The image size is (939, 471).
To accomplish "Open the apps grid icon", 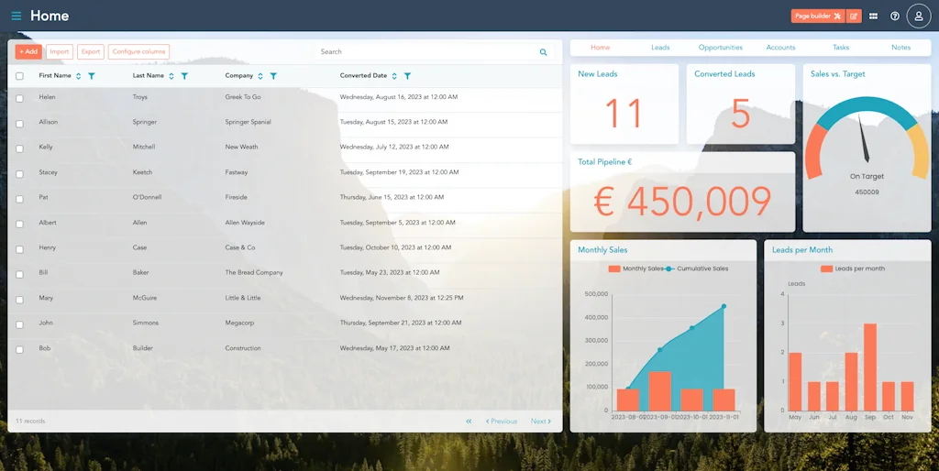I will [874, 16].
